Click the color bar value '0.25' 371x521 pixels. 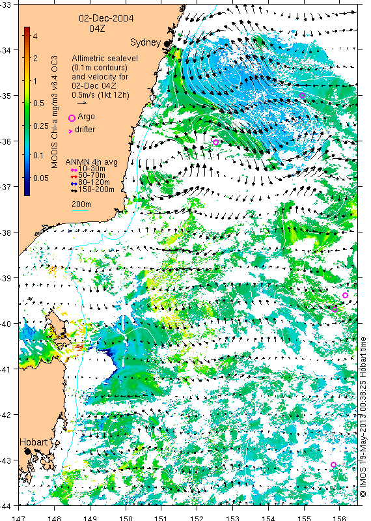click(x=41, y=126)
